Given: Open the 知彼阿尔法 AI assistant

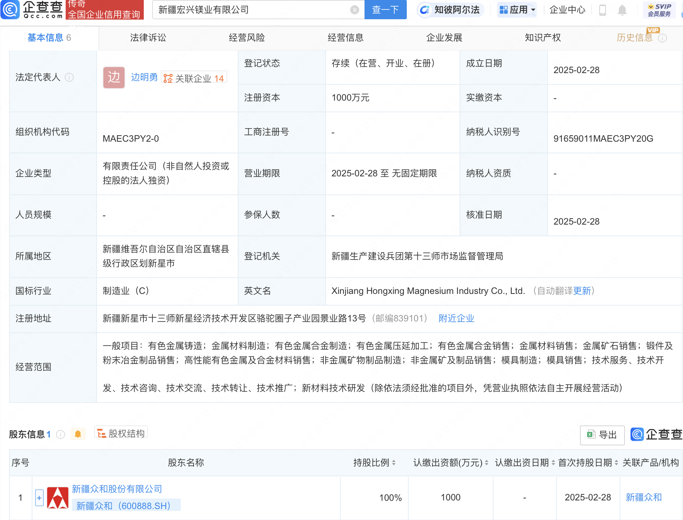Looking at the screenshot, I should point(450,10).
